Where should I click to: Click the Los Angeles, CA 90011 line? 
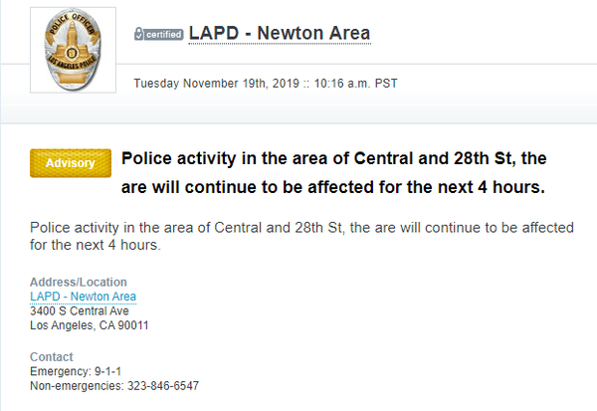(x=90, y=325)
